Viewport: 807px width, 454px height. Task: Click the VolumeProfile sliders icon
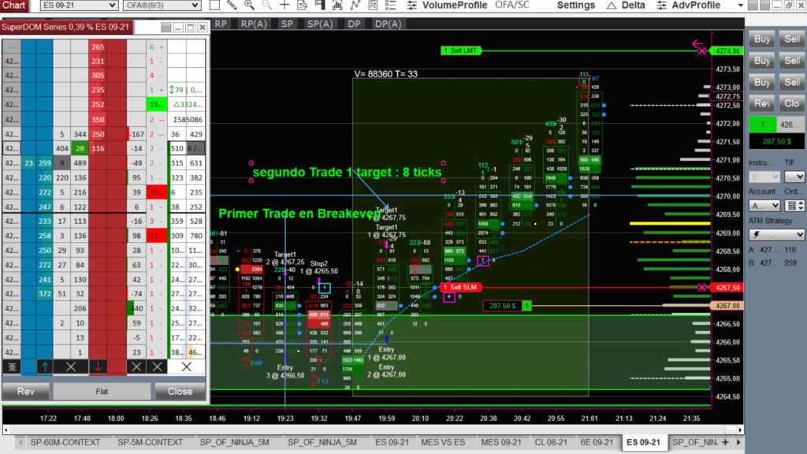pos(412,6)
